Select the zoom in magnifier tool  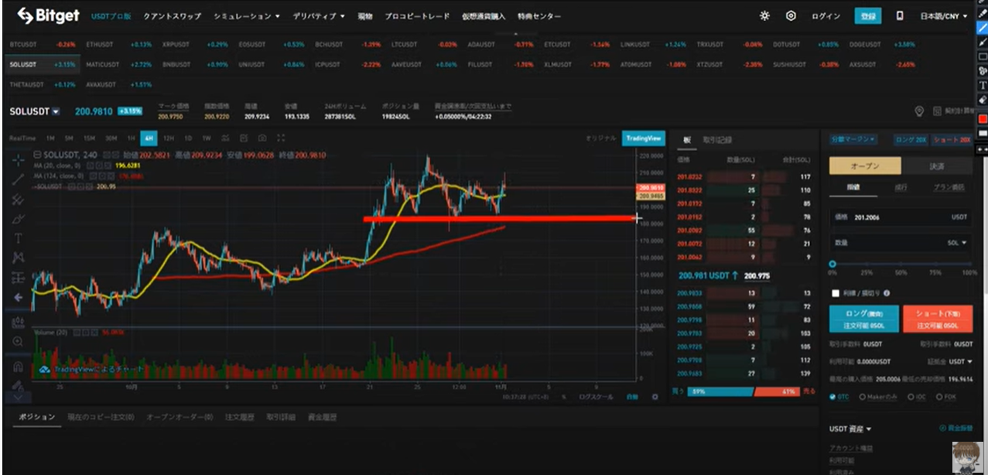pos(19,341)
